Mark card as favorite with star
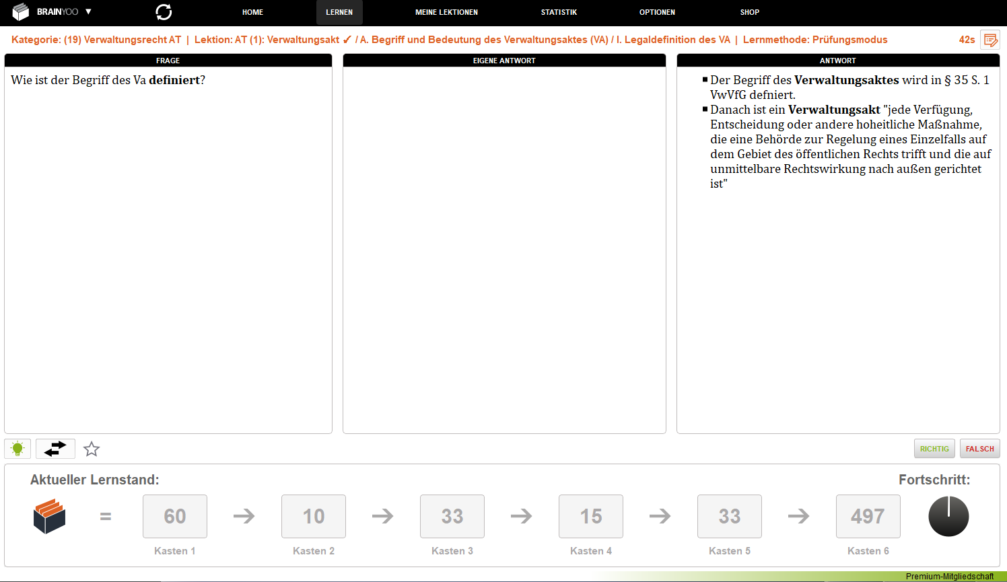Screen dimensions: 1007x582 click(92, 449)
